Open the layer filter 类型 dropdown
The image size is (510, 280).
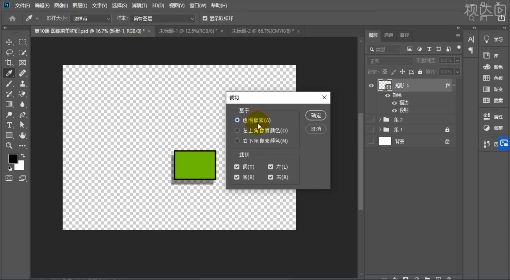(x=384, y=49)
